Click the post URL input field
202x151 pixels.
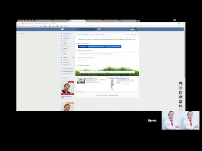click(x=108, y=54)
